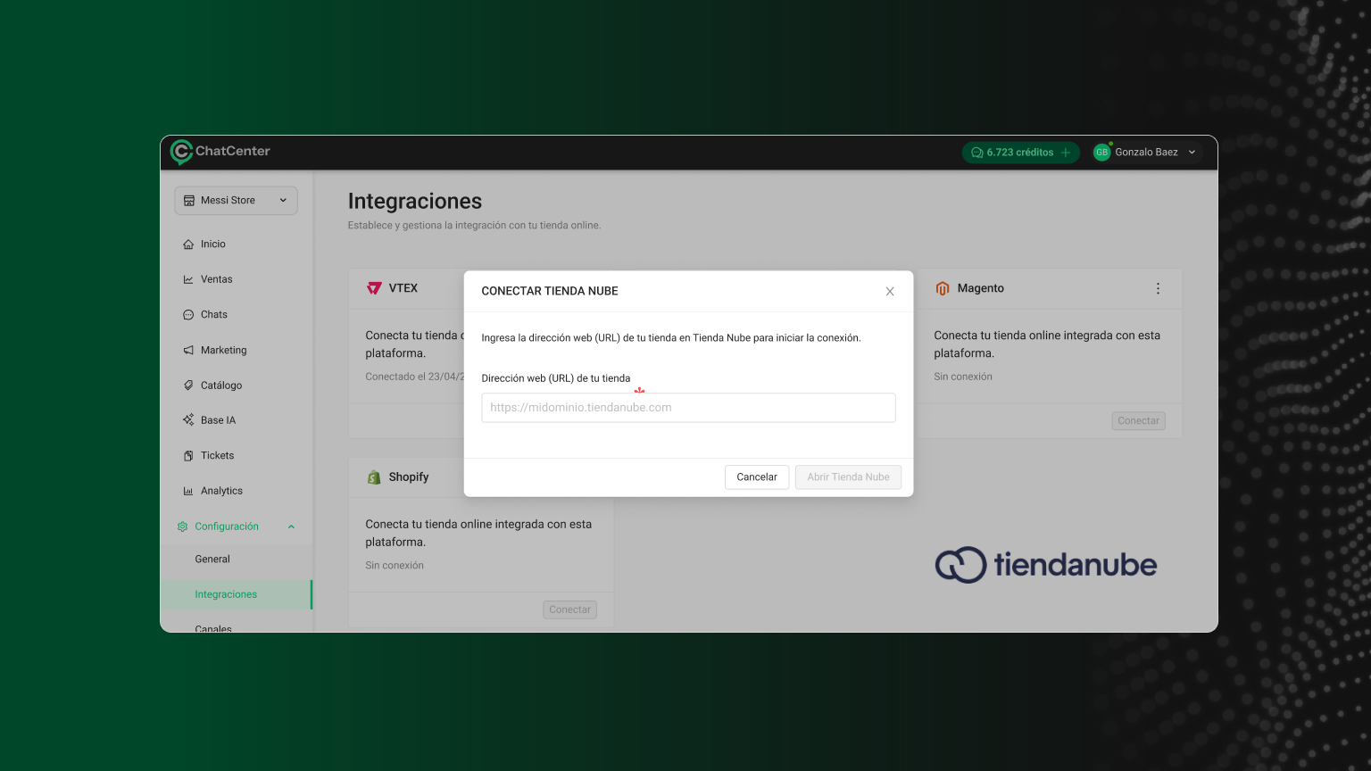Open the Analytics bar chart icon

coord(188,492)
